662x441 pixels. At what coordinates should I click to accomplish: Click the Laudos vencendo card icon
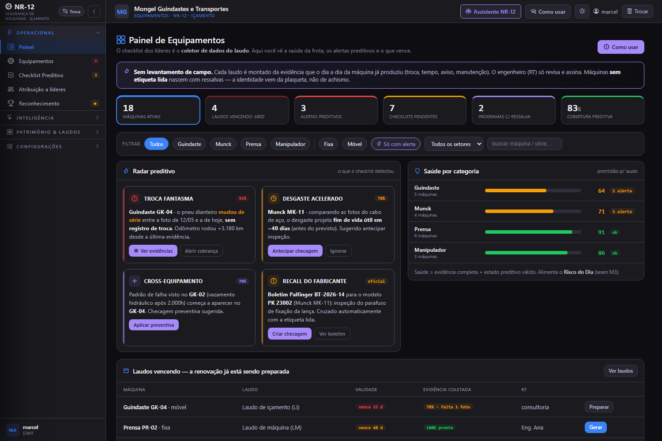(126, 371)
